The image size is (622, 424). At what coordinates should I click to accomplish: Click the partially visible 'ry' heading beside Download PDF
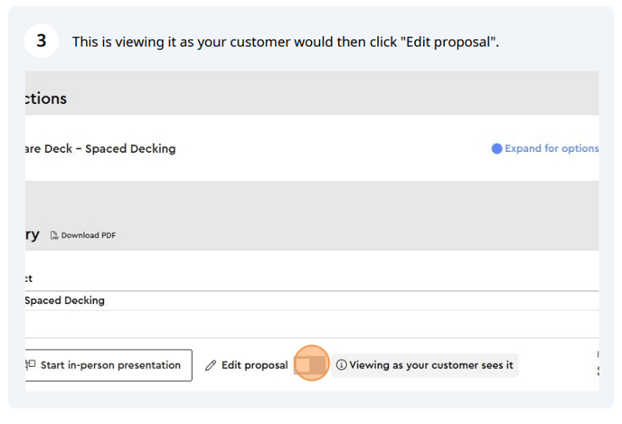(x=33, y=235)
